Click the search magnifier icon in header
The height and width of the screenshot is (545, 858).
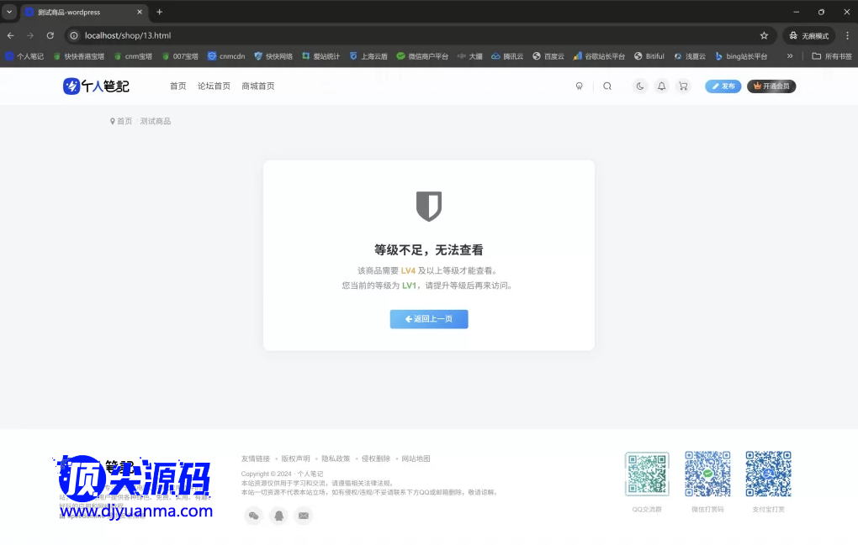607,86
